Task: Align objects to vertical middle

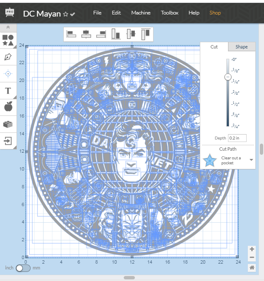Action: [x=131, y=34]
